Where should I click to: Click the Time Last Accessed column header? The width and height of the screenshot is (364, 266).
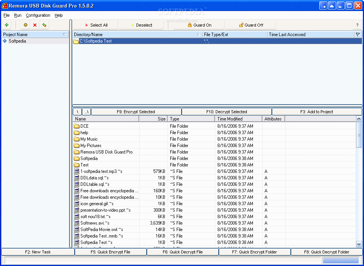311,35
